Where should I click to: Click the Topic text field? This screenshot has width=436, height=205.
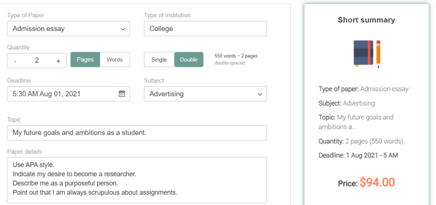click(x=137, y=133)
